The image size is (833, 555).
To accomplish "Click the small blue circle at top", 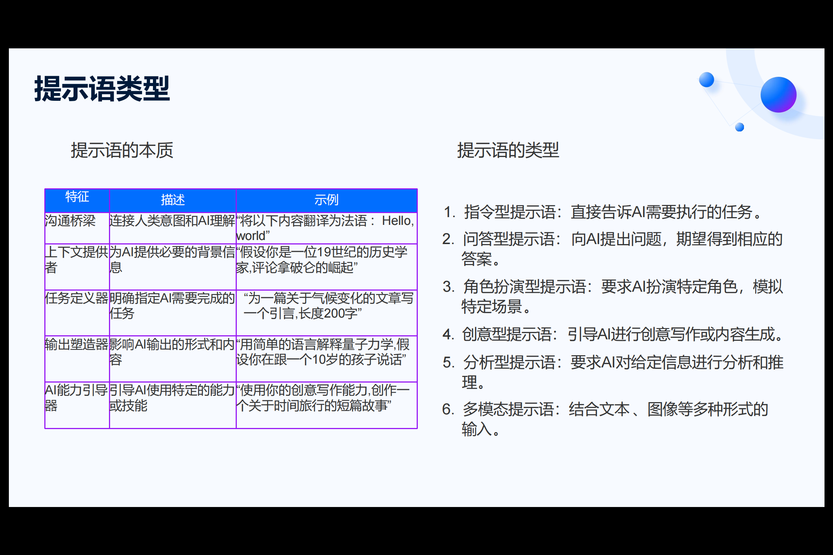I will [706, 80].
